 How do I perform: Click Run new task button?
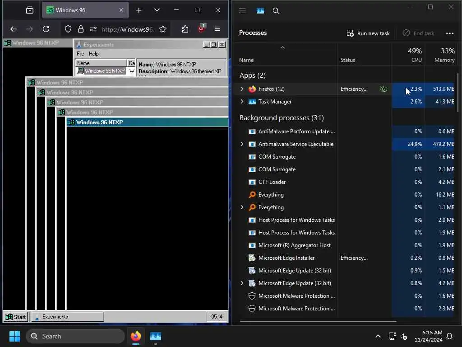pos(368,33)
